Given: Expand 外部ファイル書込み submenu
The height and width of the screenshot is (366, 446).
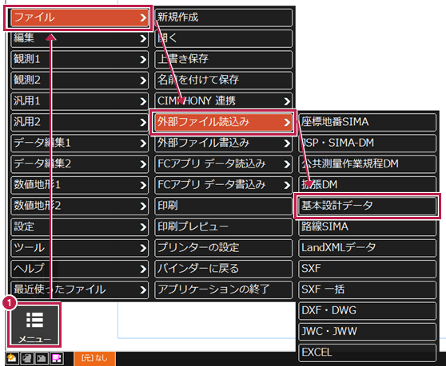Looking at the screenshot, I should point(223,143).
